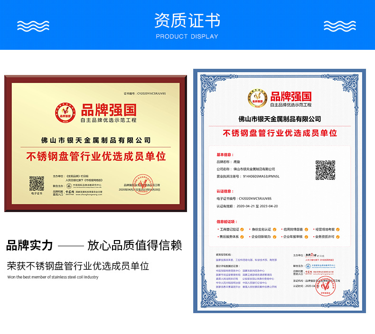
Task: Click the 资质证书 banner title
Action: coord(187,21)
